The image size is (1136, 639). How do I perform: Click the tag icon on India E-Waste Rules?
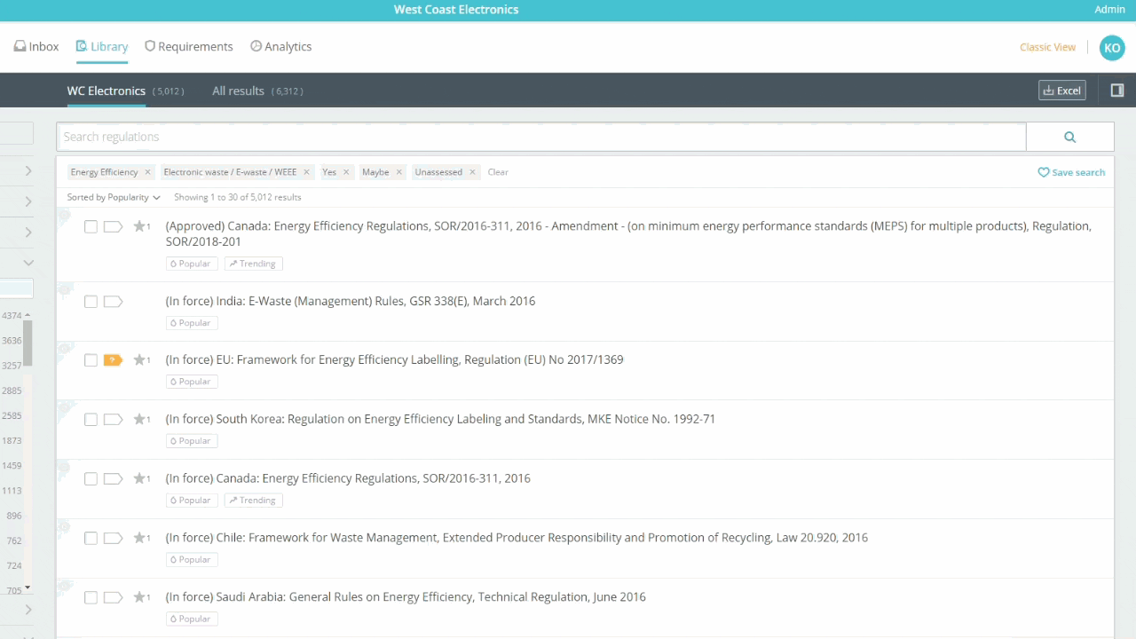[x=113, y=302]
